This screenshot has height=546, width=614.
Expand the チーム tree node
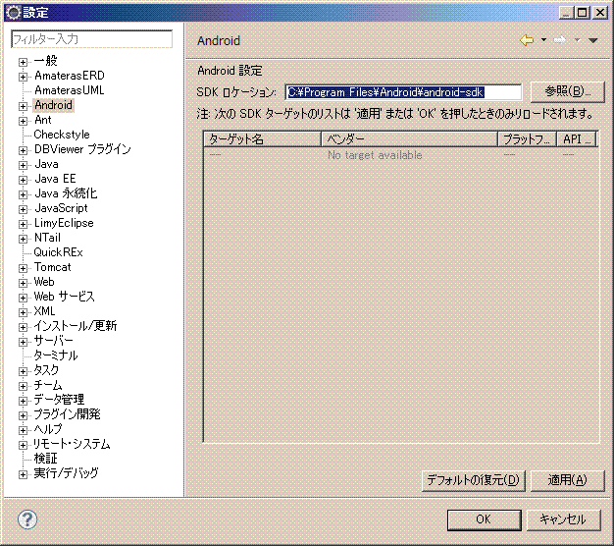(23, 386)
